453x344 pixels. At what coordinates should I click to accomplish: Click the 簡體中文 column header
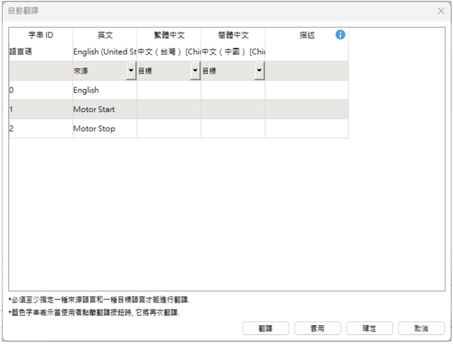pos(233,35)
